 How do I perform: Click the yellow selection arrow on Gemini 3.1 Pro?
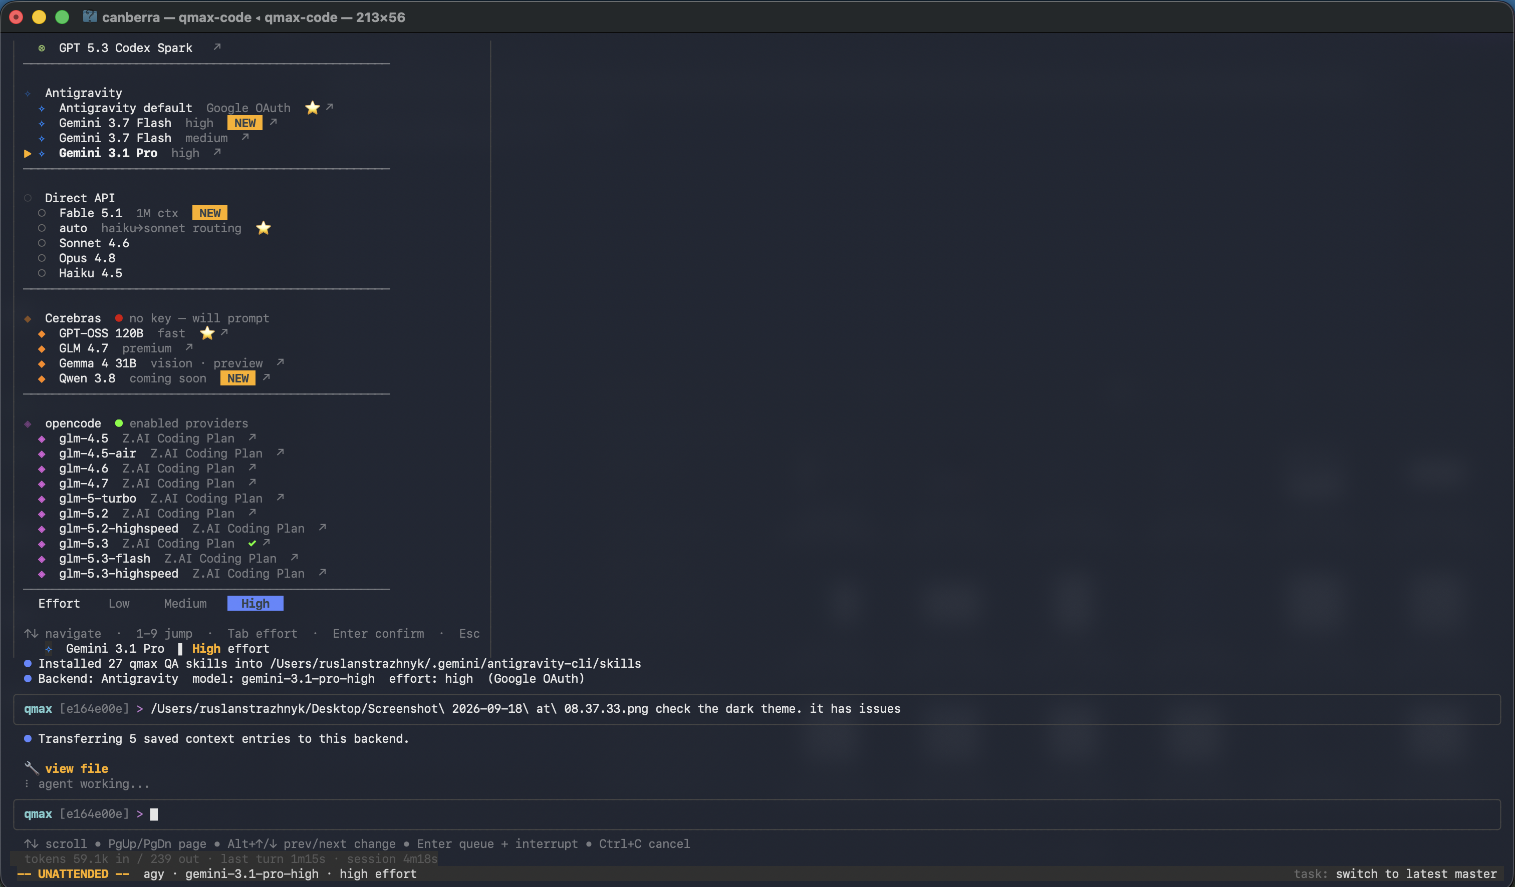pos(28,153)
